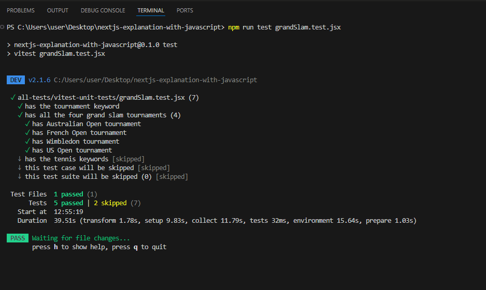486x290 pixels.
Task: Click the '2 skipped' summary text
Action: pyautogui.click(x=110, y=203)
